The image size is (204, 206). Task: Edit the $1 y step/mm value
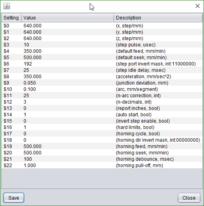coord(68,32)
